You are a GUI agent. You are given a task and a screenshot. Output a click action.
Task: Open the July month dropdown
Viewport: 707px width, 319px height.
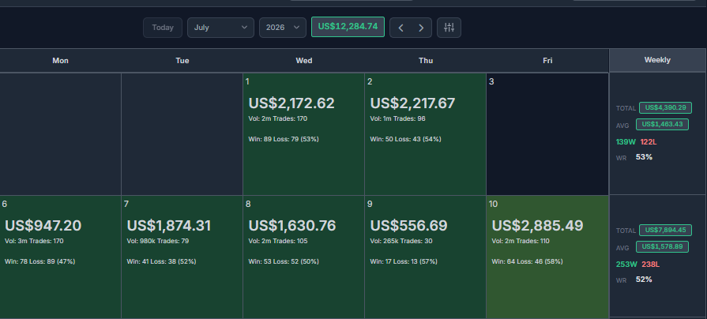[220, 28]
